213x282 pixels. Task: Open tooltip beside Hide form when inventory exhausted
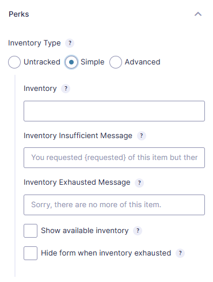[180, 253]
